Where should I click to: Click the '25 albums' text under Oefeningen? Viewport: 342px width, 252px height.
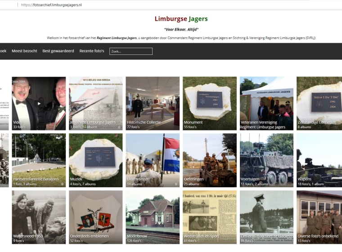(191, 184)
